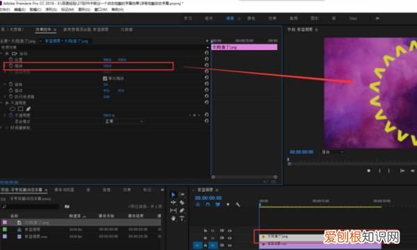417x250 pixels.
Task: Pick the free-draw bezier mask pen under Opacity
Action: pyautogui.click(x=28, y=109)
